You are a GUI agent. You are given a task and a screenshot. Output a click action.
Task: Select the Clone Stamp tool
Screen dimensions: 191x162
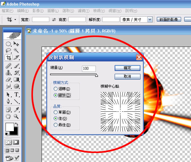8,73
